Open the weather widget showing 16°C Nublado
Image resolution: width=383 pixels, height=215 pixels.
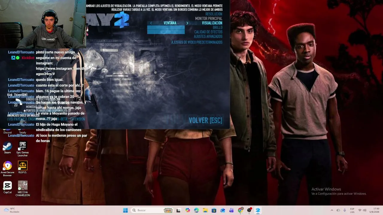click(x=11, y=210)
